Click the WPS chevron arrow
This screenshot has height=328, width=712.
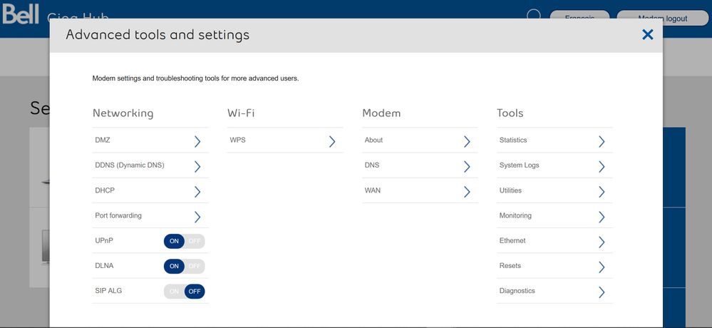332,141
